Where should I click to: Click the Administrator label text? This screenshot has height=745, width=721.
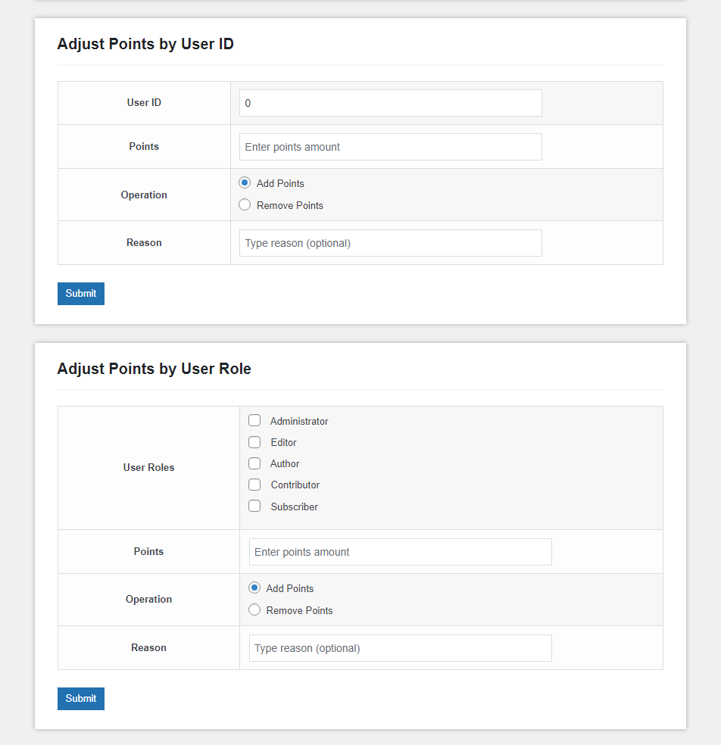(299, 422)
